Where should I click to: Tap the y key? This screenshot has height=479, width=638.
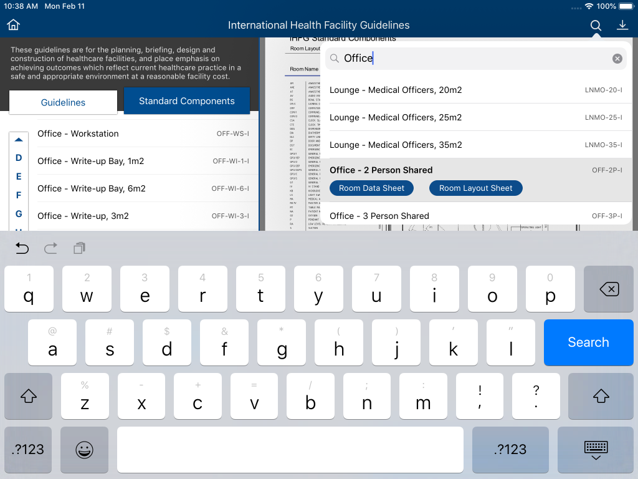point(318,289)
